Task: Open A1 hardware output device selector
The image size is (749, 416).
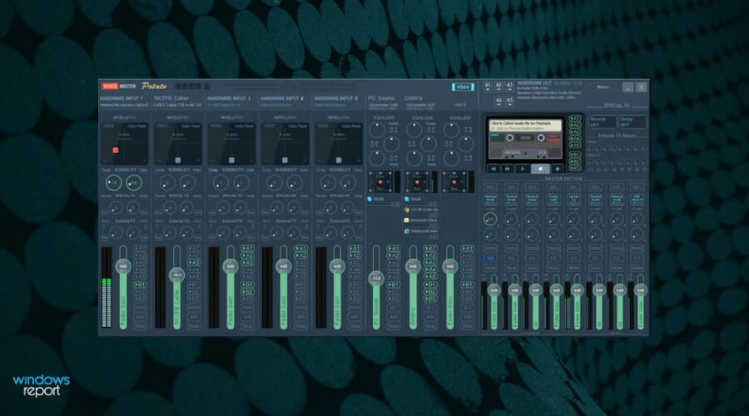Action: click(488, 87)
